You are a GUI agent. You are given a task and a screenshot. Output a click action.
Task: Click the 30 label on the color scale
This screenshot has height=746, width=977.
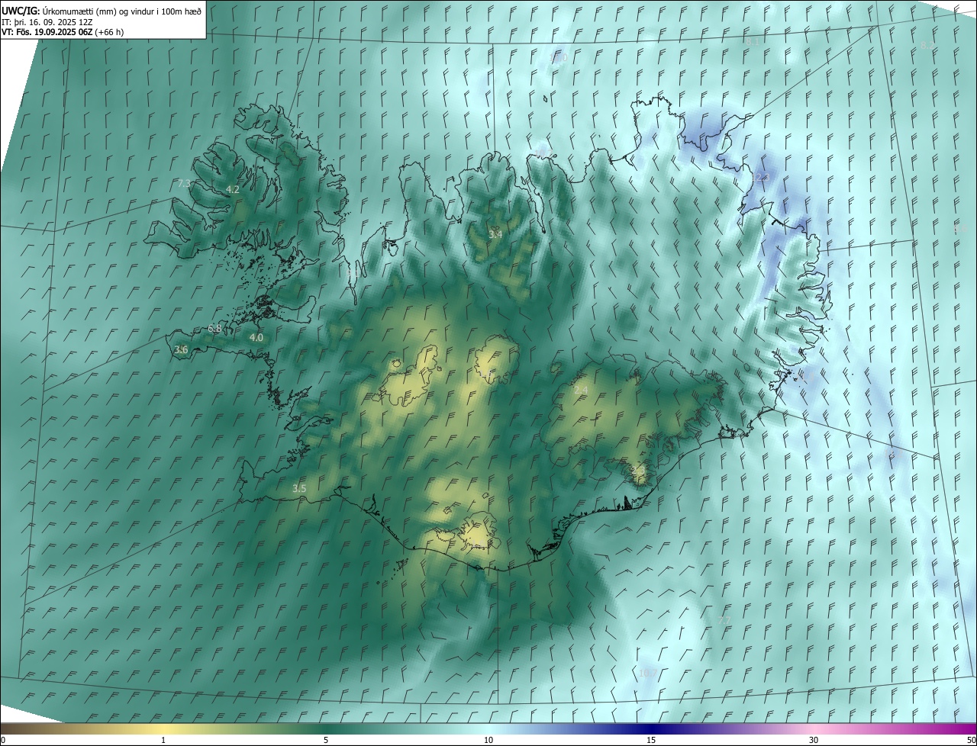coord(814,740)
